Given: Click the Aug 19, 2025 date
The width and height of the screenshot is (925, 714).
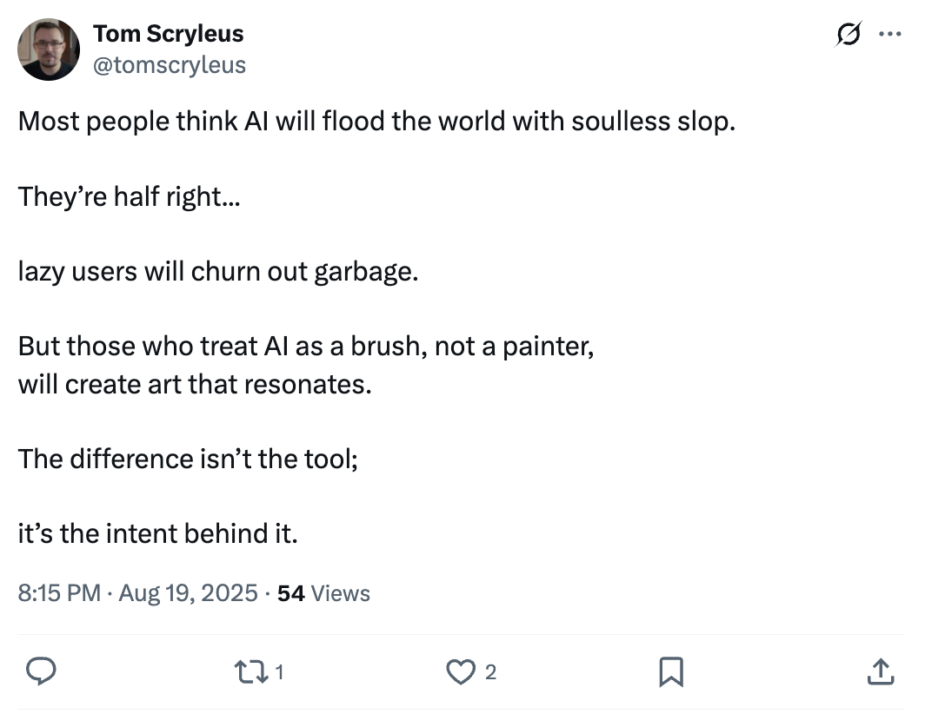Looking at the screenshot, I should coord(188,593).
